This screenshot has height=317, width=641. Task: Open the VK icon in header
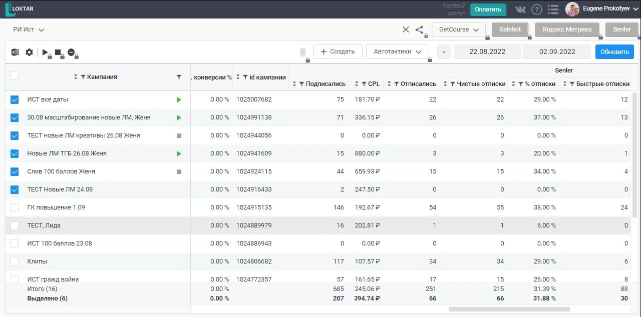[521, 9]
